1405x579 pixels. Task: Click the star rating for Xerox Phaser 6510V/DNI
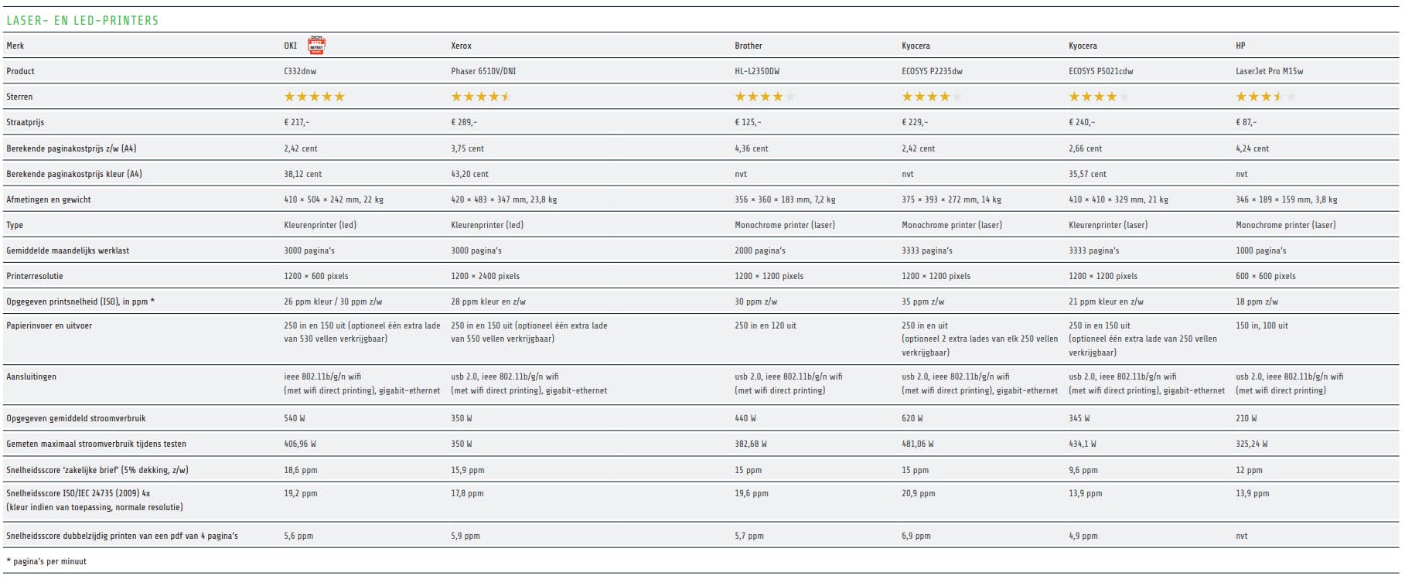(x=481, y=97)
